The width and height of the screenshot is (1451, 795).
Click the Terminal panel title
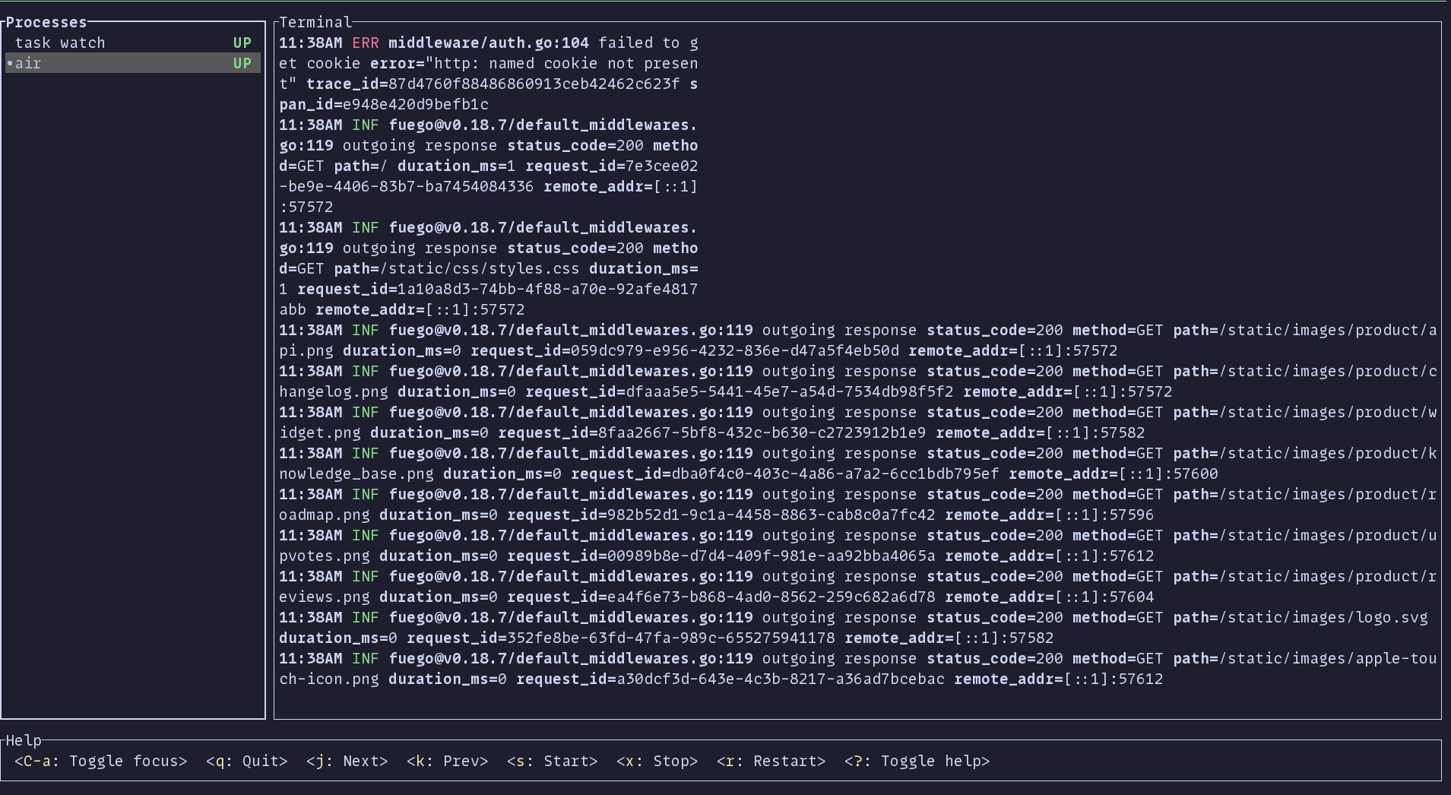click(315, 23)
